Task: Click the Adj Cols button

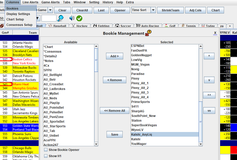Action: 196,10
